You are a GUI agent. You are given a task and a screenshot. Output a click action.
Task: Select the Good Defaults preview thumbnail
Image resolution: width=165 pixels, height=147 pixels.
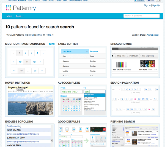[82, 135]
